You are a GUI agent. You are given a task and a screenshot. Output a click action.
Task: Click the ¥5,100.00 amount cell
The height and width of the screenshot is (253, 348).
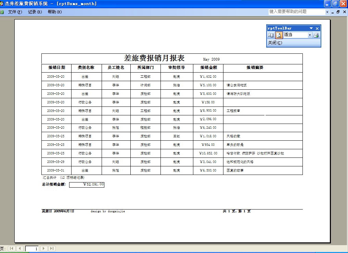coord(208,85)
